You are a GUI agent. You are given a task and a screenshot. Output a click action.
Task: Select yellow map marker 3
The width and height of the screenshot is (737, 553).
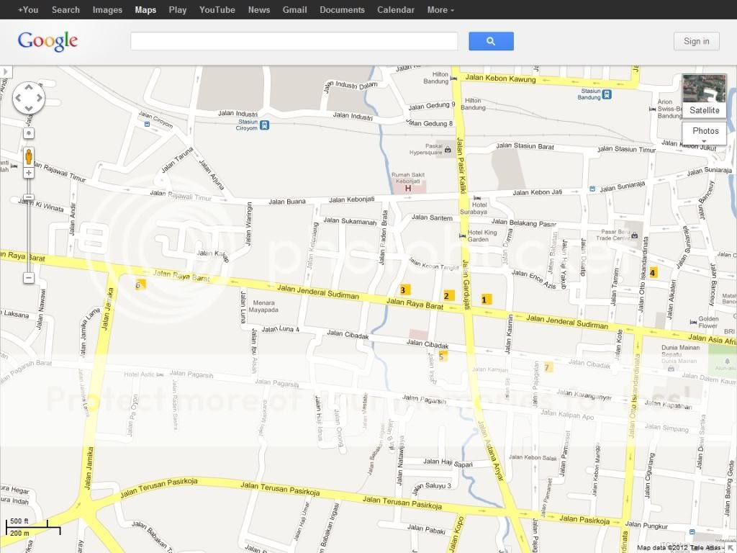coord(404,290)
